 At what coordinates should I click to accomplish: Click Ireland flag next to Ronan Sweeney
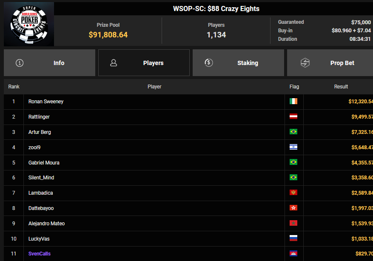(x=293, y=102)
